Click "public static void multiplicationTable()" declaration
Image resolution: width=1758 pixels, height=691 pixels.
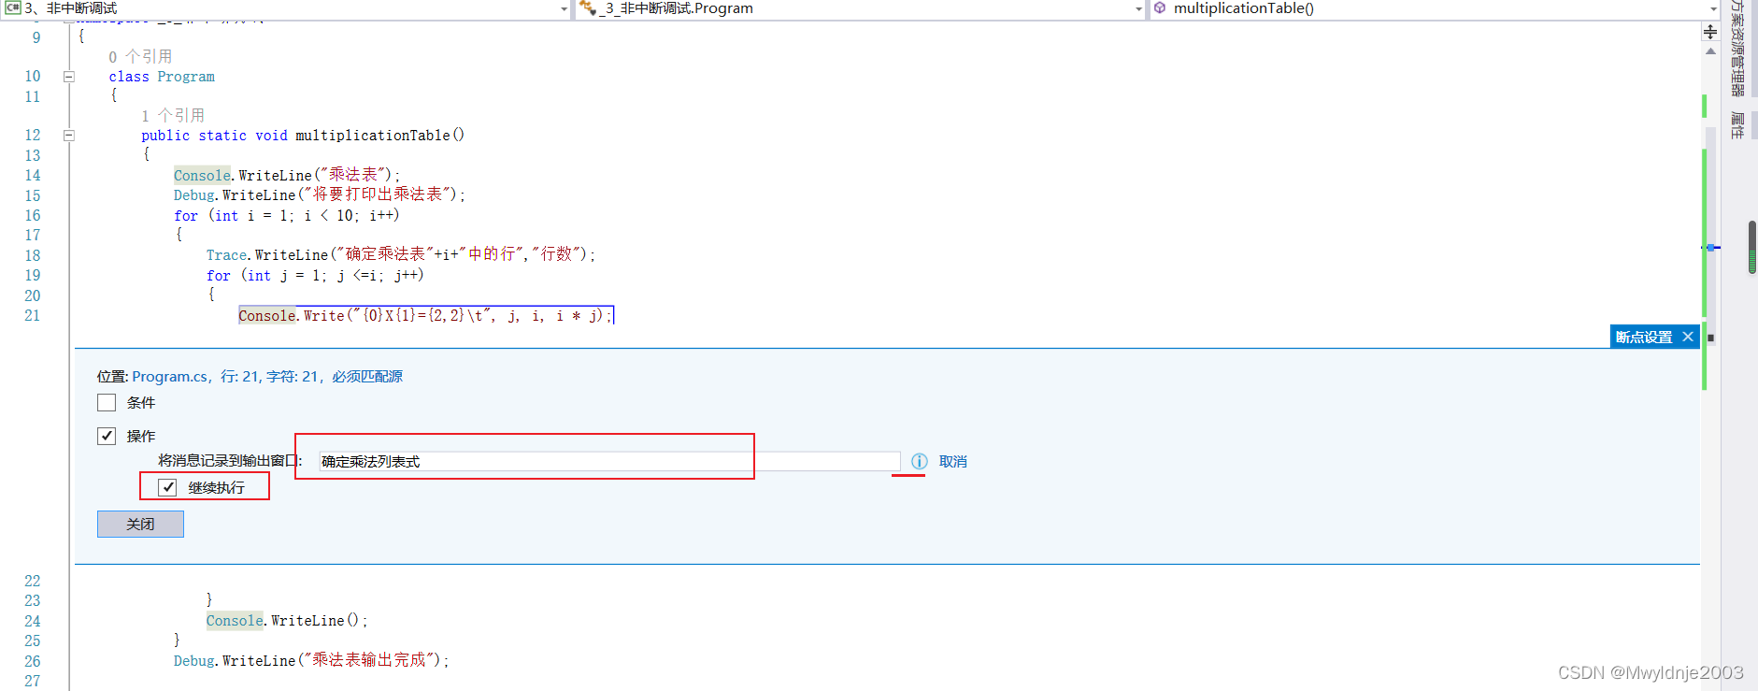(303, 136)
